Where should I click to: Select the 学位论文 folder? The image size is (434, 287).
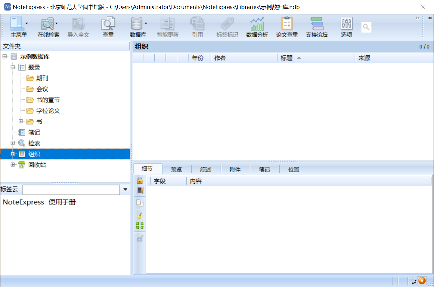tap(48, 111)
